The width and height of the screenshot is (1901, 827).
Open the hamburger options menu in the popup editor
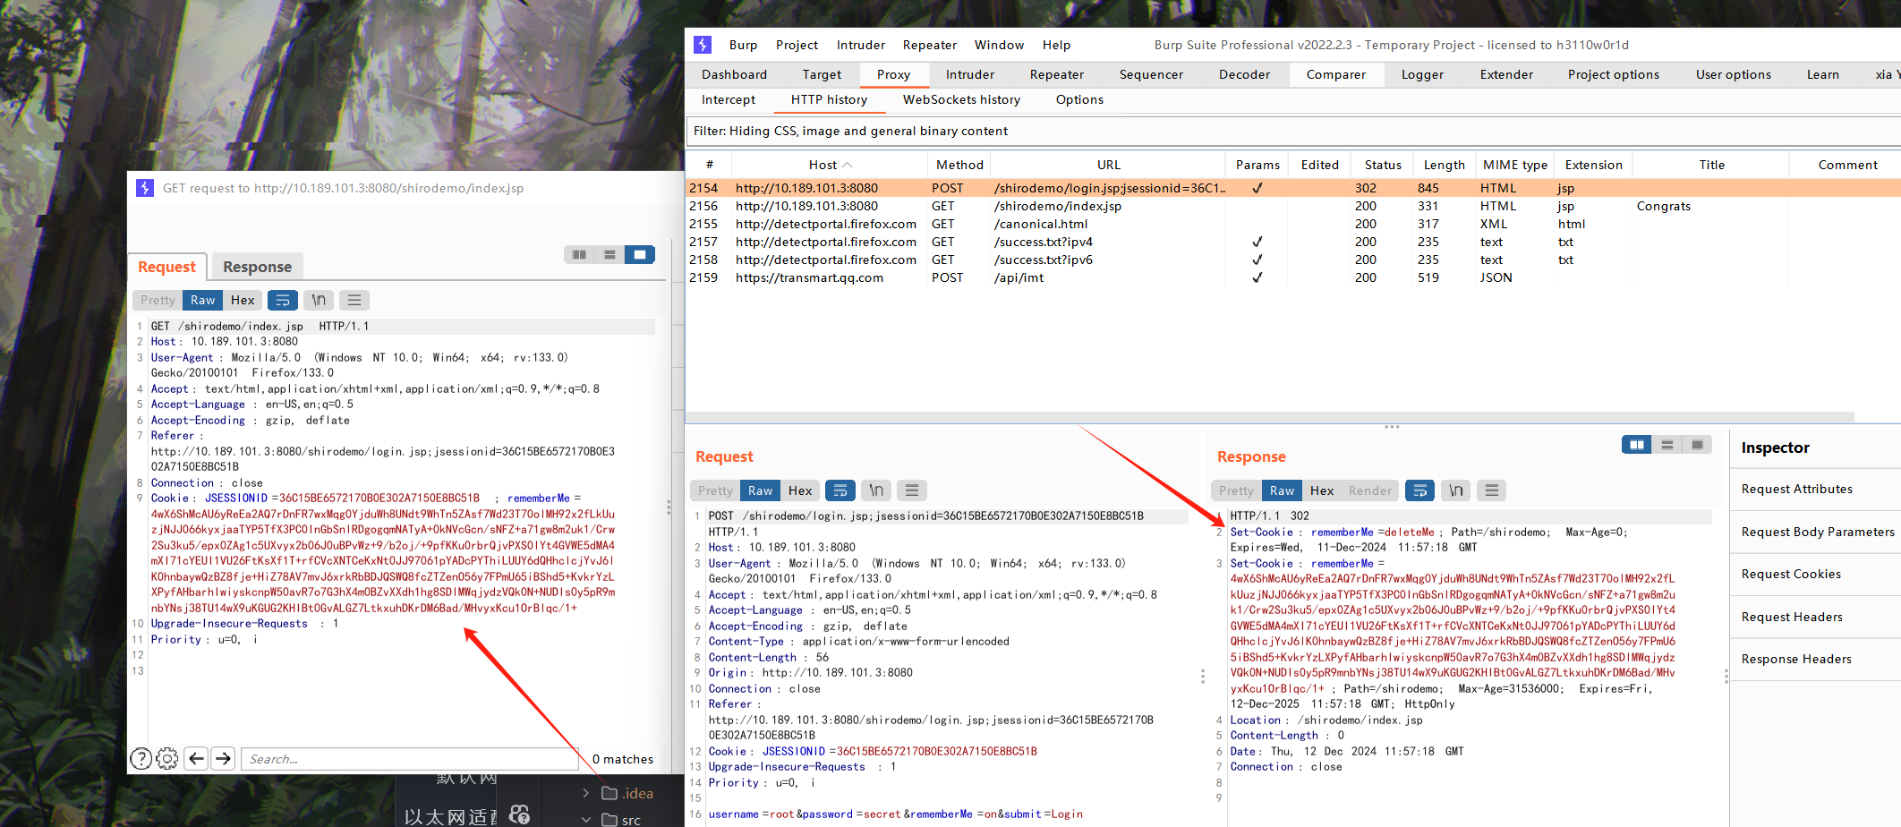[x=354, y=300]
